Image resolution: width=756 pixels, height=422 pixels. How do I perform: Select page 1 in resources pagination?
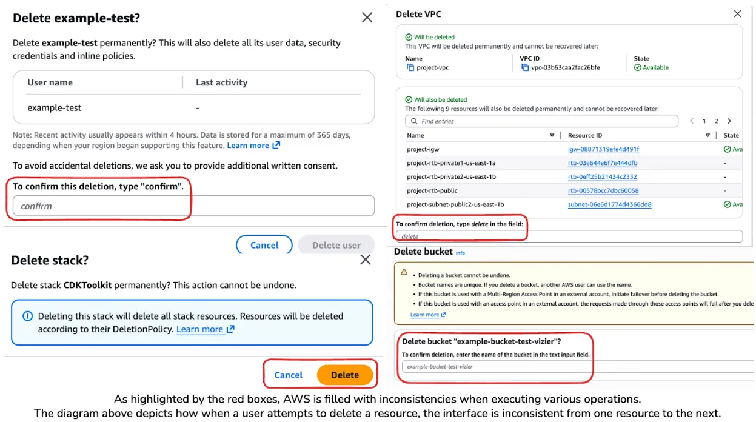click(x=704, y=121)
